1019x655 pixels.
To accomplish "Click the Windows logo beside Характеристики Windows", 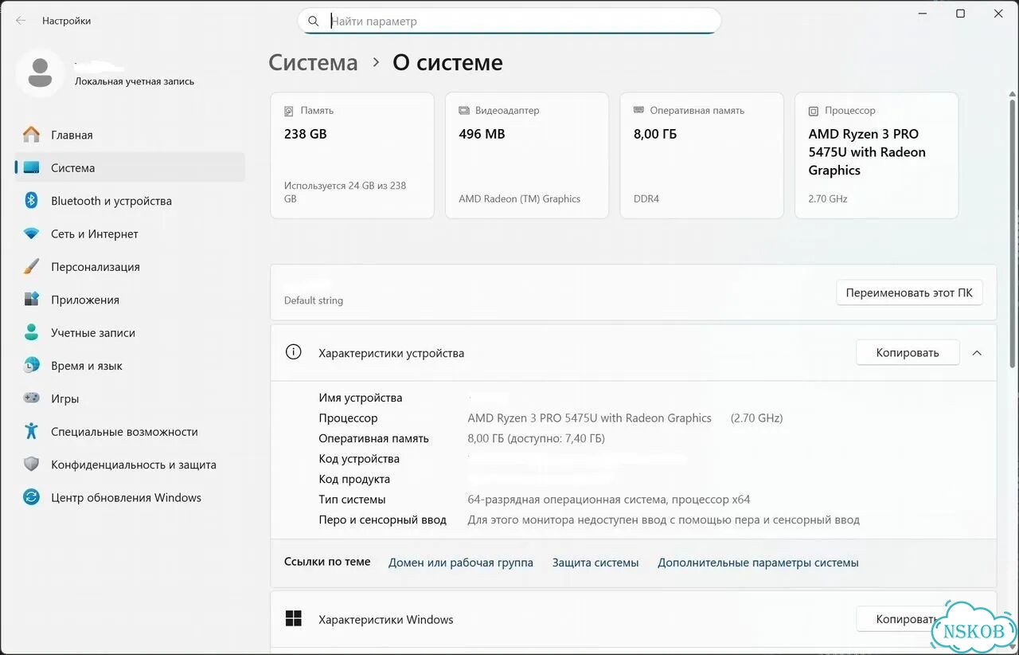I will click(294, 619).
